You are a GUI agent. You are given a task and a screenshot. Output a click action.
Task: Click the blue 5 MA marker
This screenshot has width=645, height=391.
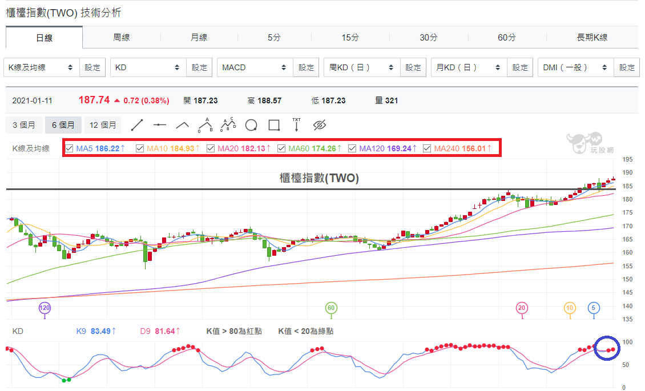click(594, 308)
